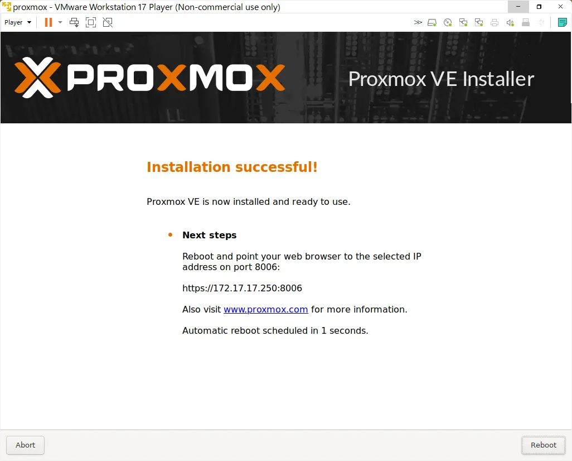The image size is (572, 461).
Task: Click the Send Ctrl+Alt+Del icon
Action: (74, 22)
